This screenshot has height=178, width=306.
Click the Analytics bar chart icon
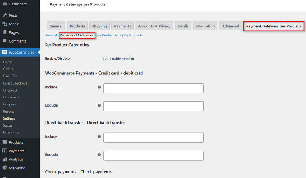[5, 159]
